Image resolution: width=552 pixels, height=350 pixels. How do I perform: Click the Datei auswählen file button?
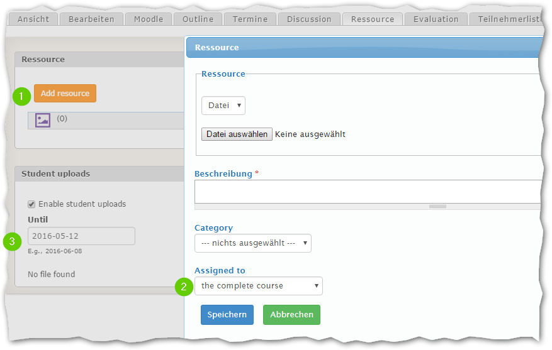(237, 134)
